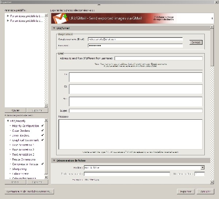Viewport: 219px width, 199px height.
Task: Click the Connect button
Action: pyautogui.click(x=196, y=42)
